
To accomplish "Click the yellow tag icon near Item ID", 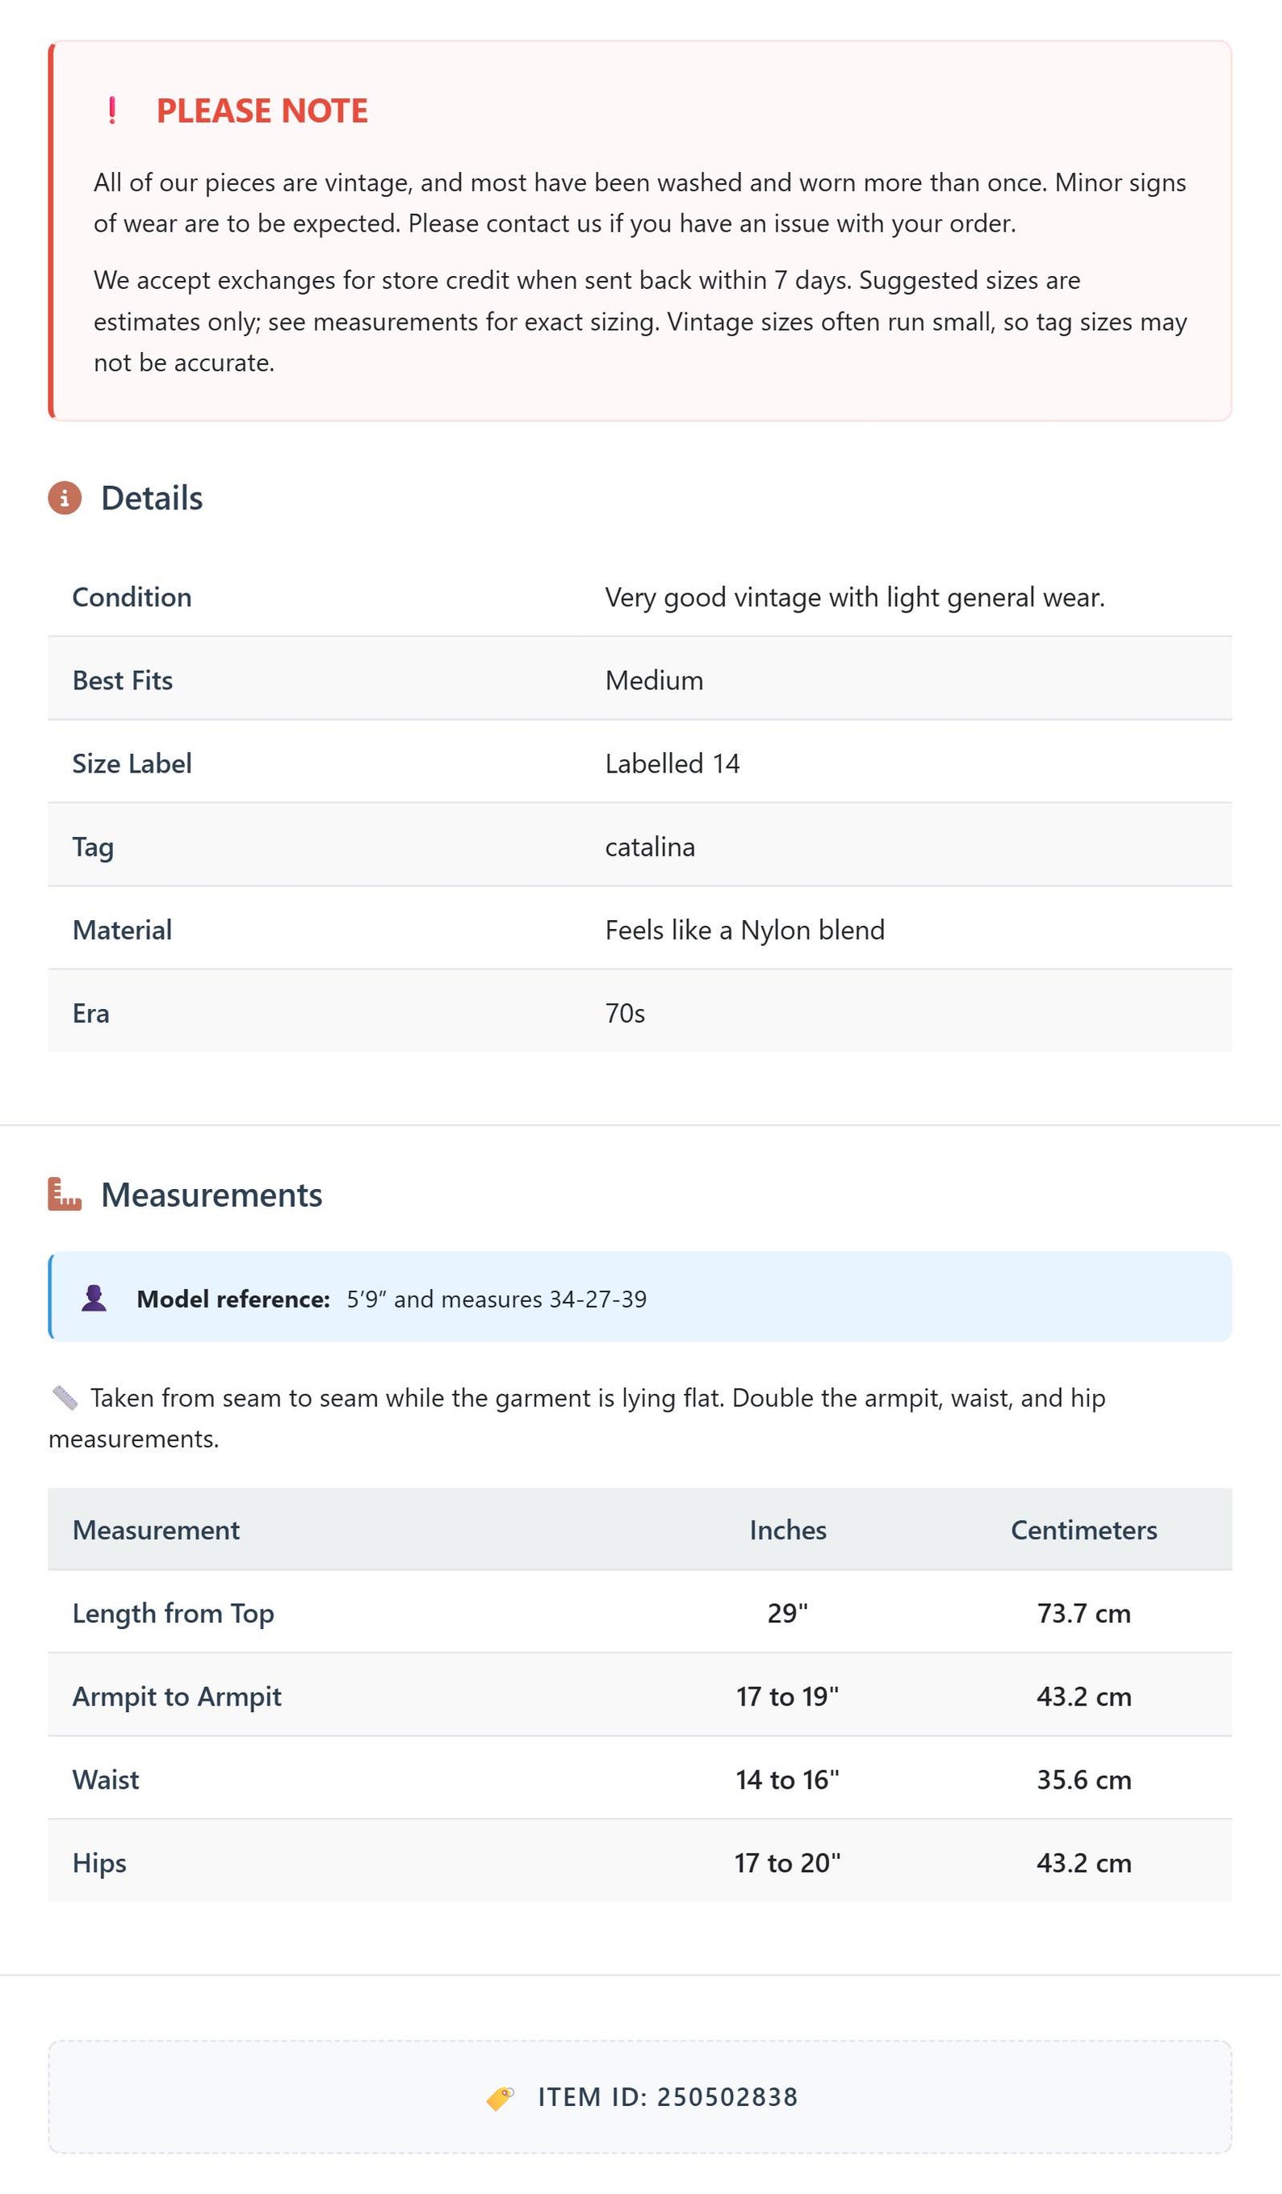I will pyautogui.click(x=501, y=2098).
